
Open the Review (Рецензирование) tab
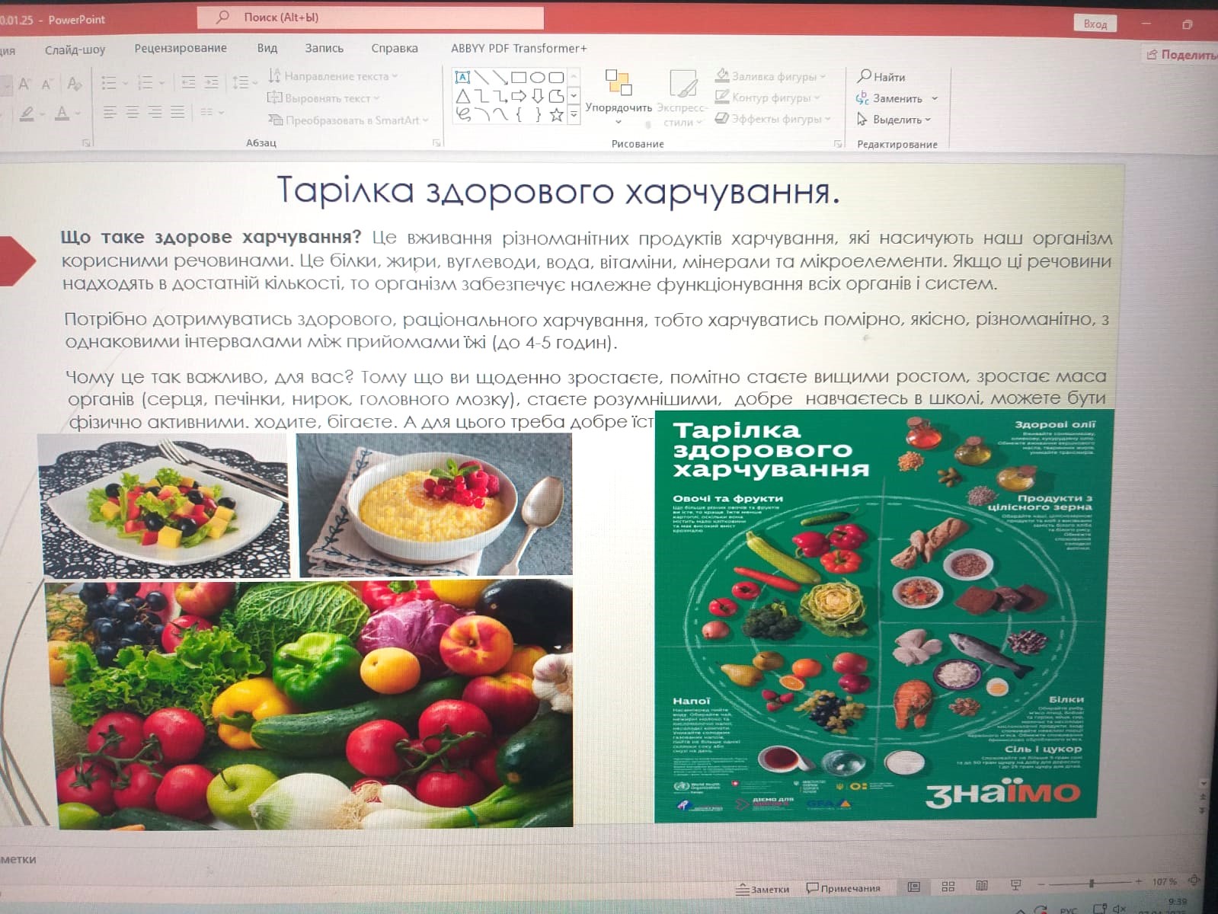tap(181, 48)
